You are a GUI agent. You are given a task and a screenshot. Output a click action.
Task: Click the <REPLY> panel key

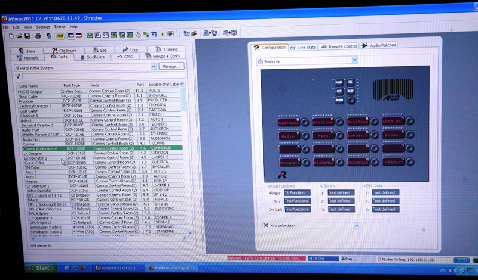click(x=394, y=161)
